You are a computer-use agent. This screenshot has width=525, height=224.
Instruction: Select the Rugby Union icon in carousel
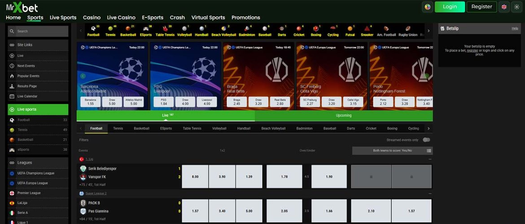pos(408,29)
